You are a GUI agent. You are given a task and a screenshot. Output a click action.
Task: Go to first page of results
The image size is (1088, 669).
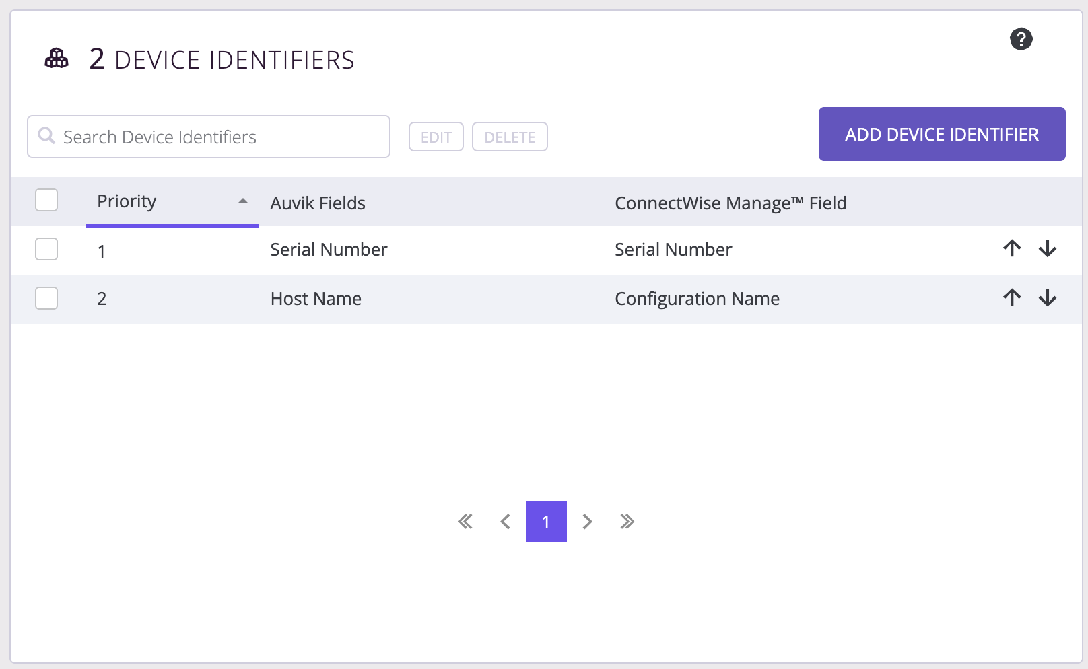pyautogui.click(x=465, y=522)
